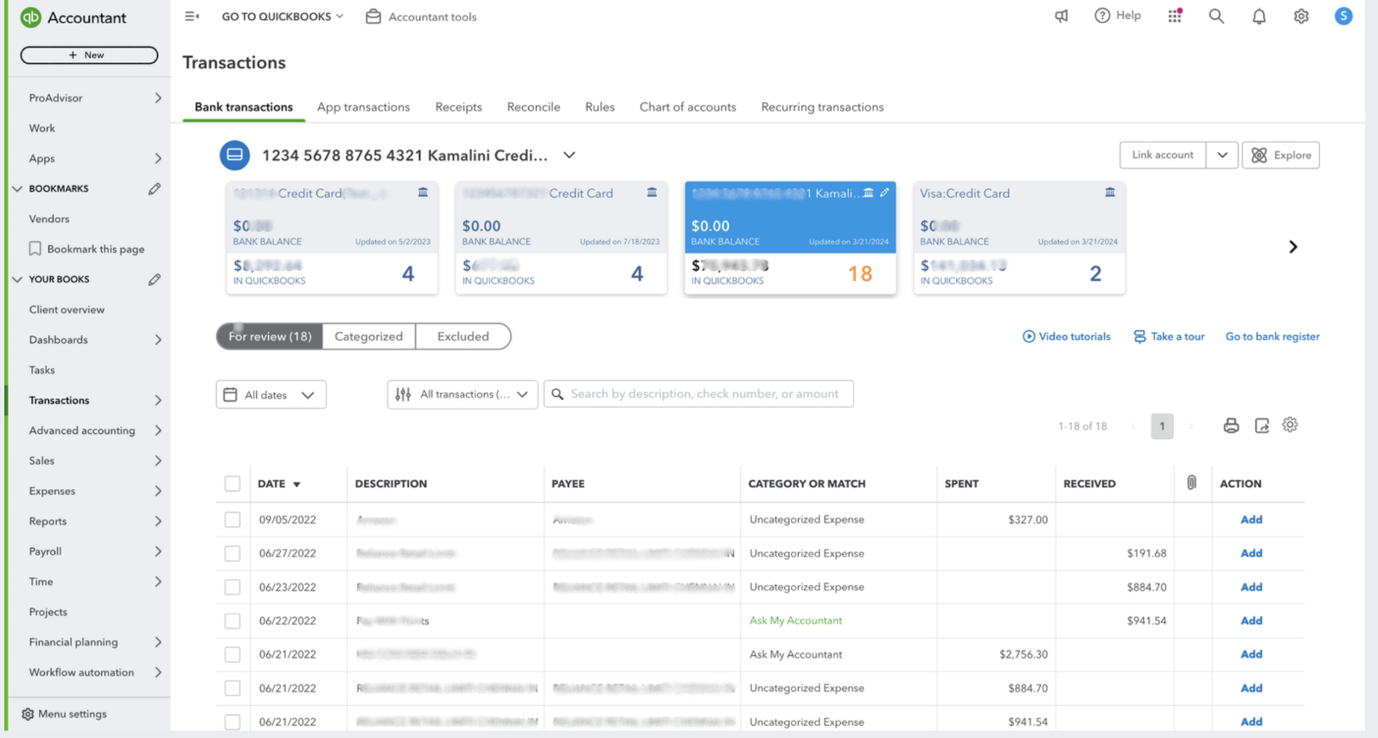Click the Video tutorials play icon
Viewport: 1378px width, 738px height.
(1029, 336)
